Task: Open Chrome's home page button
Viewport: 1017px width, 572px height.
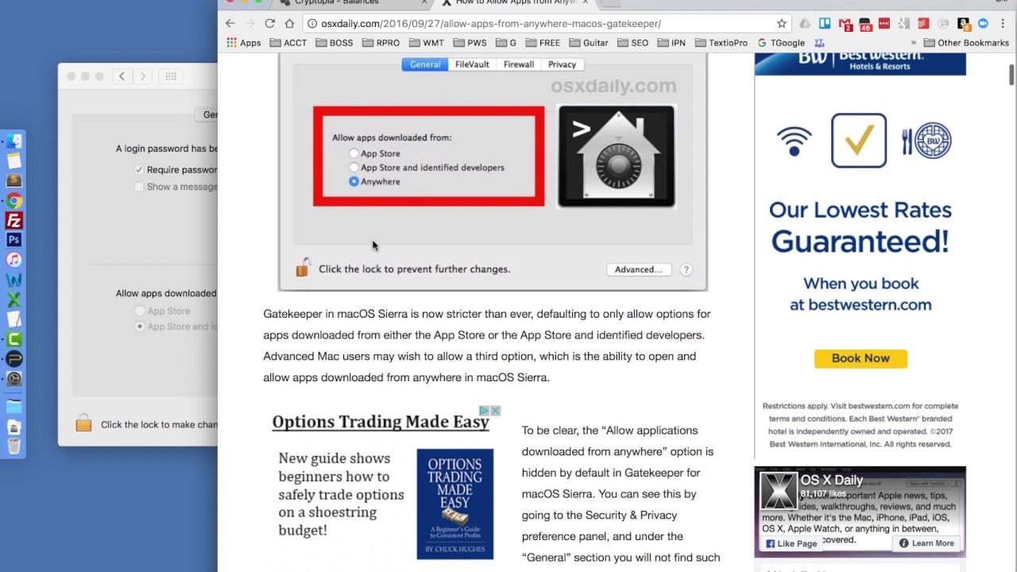Action: (x=289, y=24)
